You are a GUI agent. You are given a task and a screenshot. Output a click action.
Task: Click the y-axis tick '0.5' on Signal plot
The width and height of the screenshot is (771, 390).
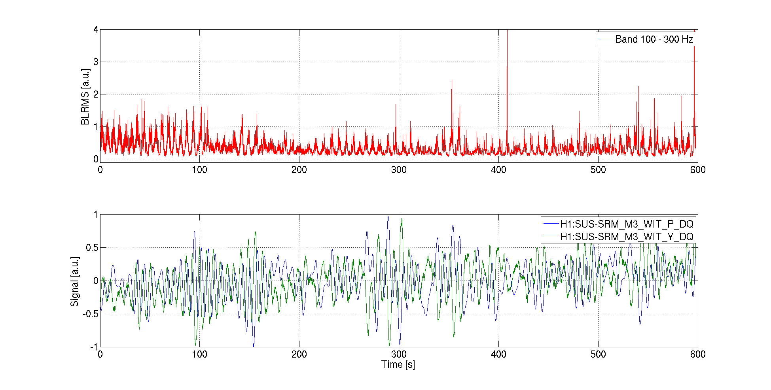pos(92,248)
